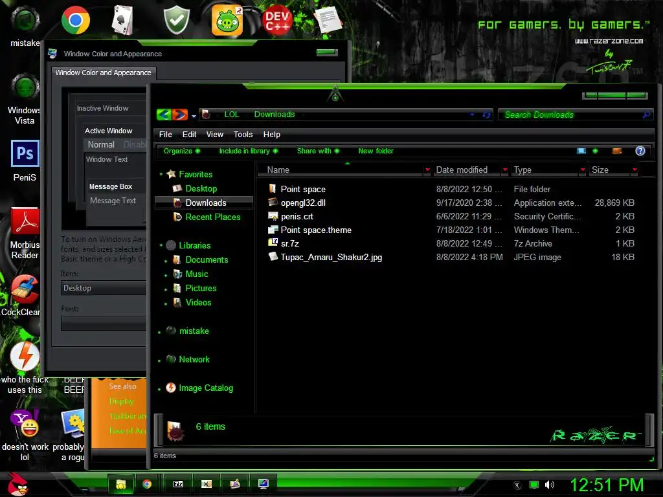Click the orange Forward arrow in Explorer
Screen dimensions: 663x497
point(180,115)
